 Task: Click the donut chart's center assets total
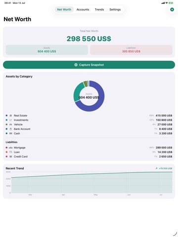point(89,97)
